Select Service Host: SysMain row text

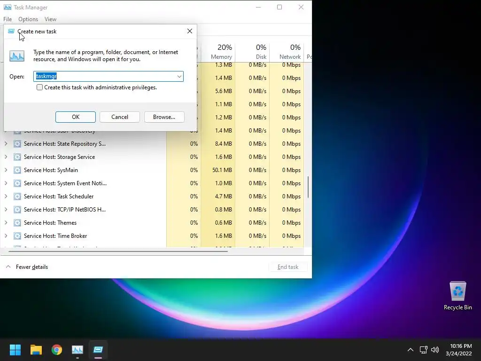point(51,170)
